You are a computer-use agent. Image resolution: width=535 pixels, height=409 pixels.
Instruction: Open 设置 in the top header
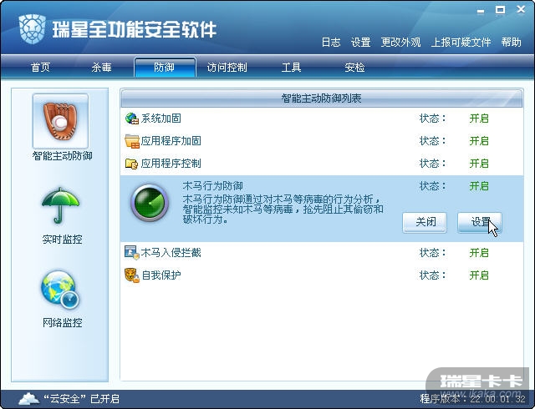[360, 43]
